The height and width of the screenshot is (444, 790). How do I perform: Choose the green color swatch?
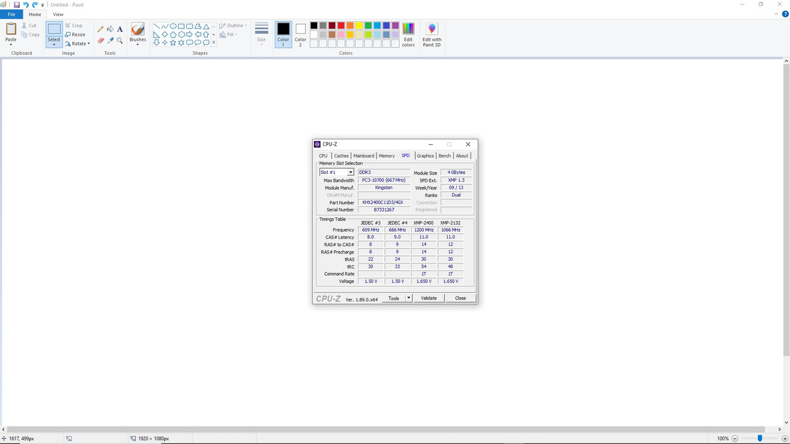point(368,25)
